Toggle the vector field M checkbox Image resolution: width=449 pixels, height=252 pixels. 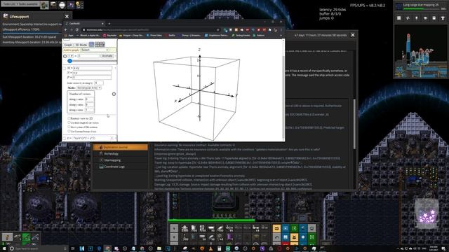click(x=65, y=69)
